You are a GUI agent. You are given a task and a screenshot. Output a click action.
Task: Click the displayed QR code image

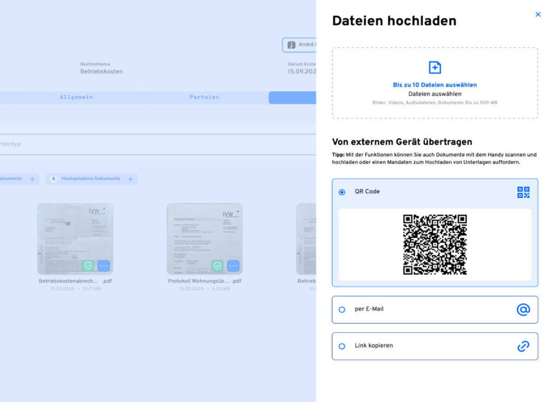tap(434, 245)
